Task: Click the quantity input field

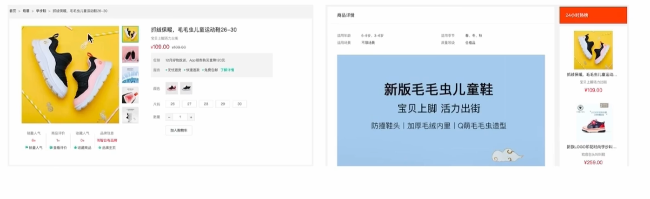Action: point(180,117)
